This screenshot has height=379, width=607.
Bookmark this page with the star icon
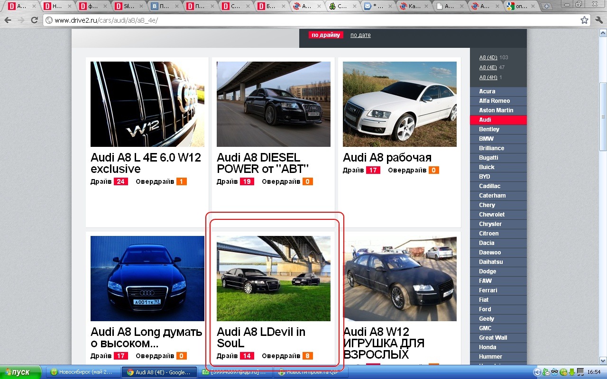pyautogui.click(x=585, y=20)
